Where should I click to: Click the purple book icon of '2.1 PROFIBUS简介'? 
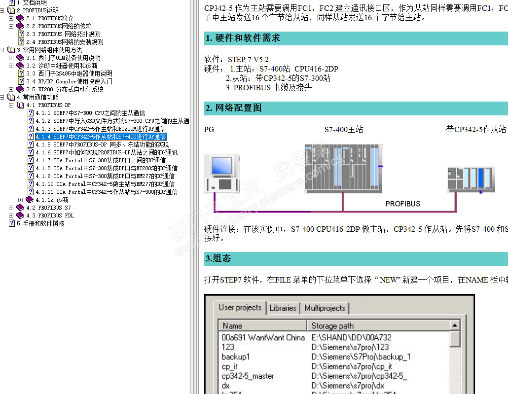[20, 18]
